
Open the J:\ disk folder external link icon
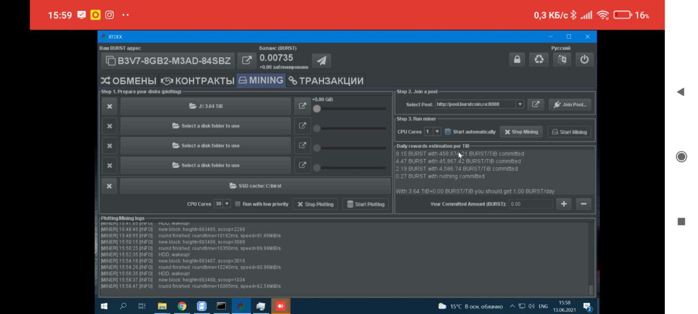pyautogui.click(x=302, y=106)
